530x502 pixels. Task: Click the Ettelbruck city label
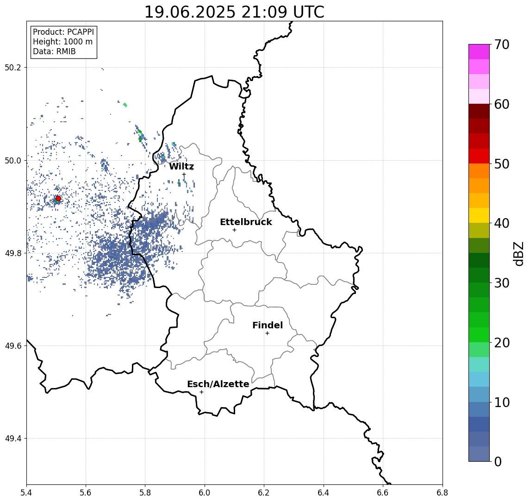(246, 222)
